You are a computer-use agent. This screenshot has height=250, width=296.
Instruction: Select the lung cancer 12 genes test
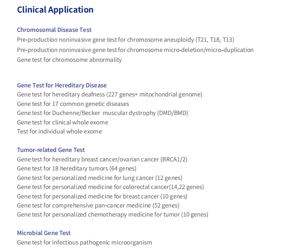[x=99, y=178]
